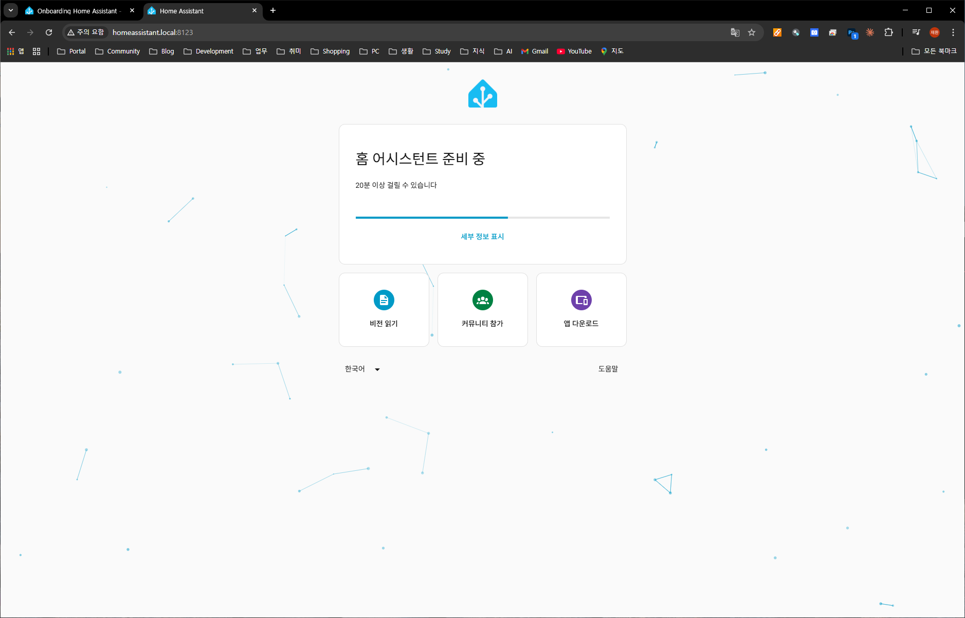Click the green community people icon

pos(483,300)
